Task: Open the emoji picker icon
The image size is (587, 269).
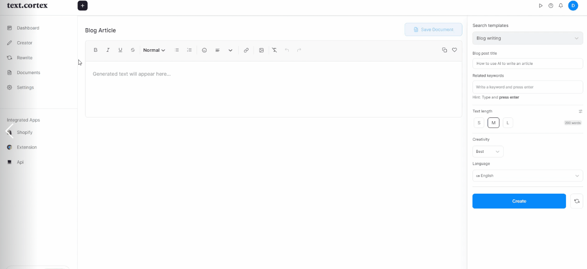Action: (204, 50)
